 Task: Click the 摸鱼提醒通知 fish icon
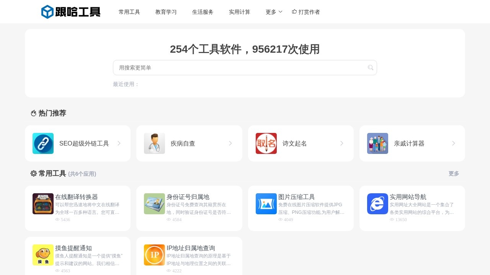point(43,255)
